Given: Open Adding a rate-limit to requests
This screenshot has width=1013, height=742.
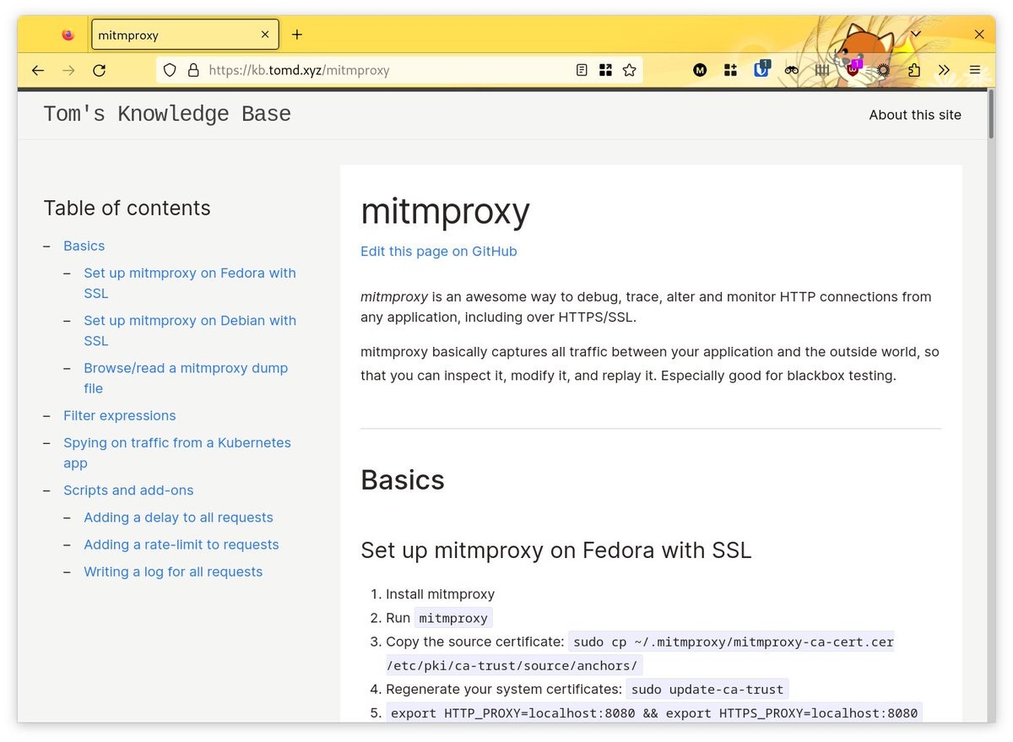Looking at the screenshot, I should 181,544.
